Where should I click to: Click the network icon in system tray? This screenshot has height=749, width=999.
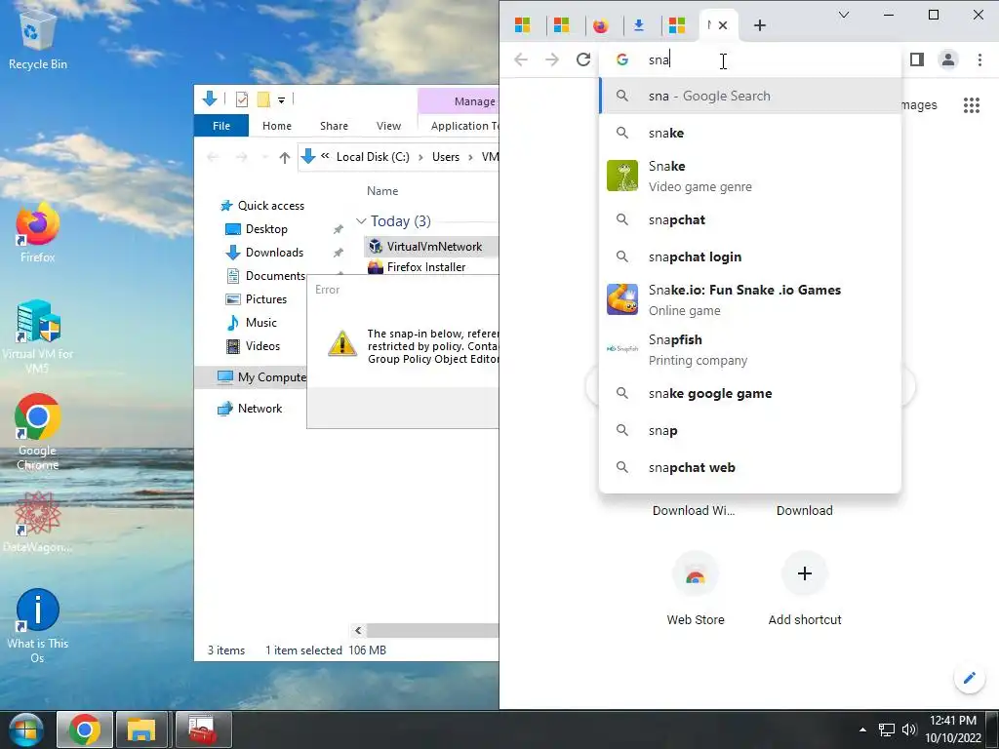(886, 729)
